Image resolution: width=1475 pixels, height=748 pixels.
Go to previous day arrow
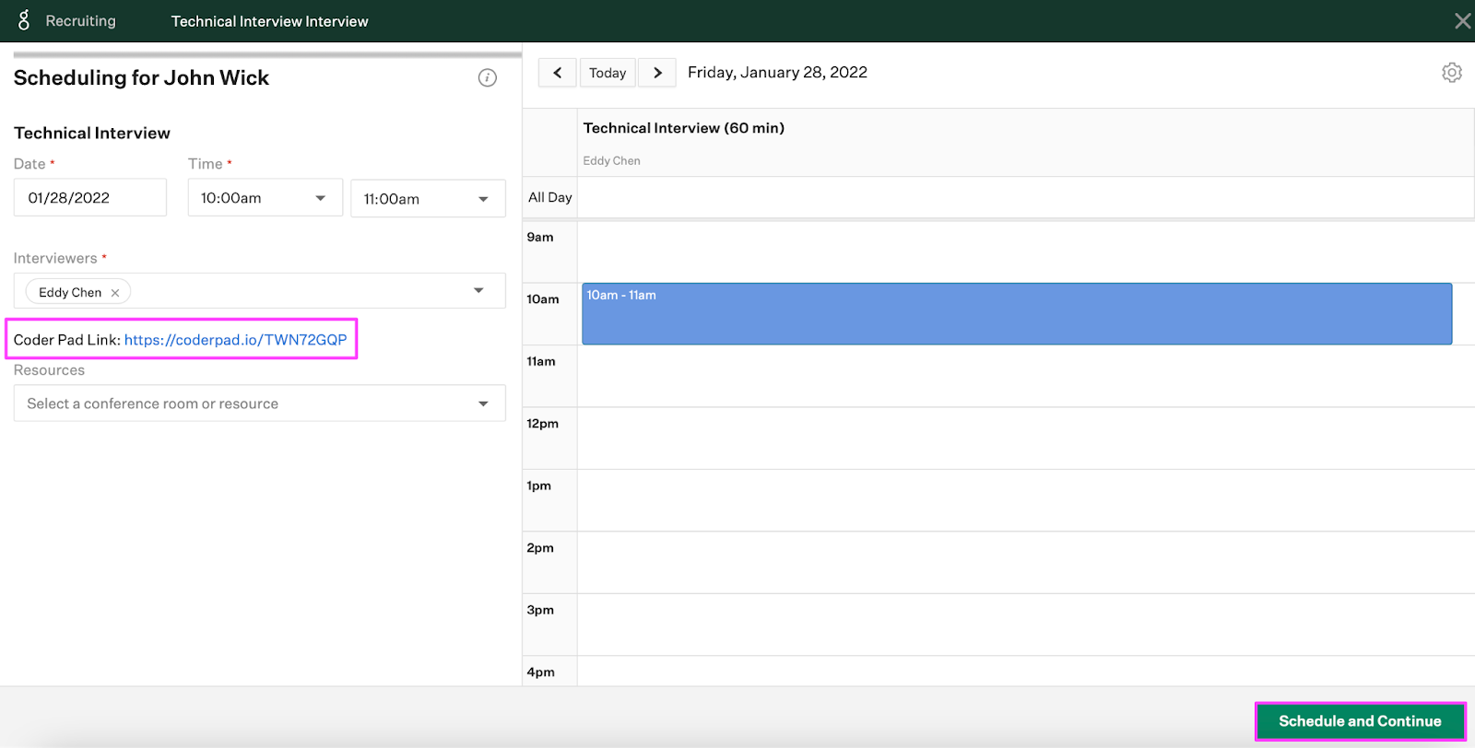(558, 73)
